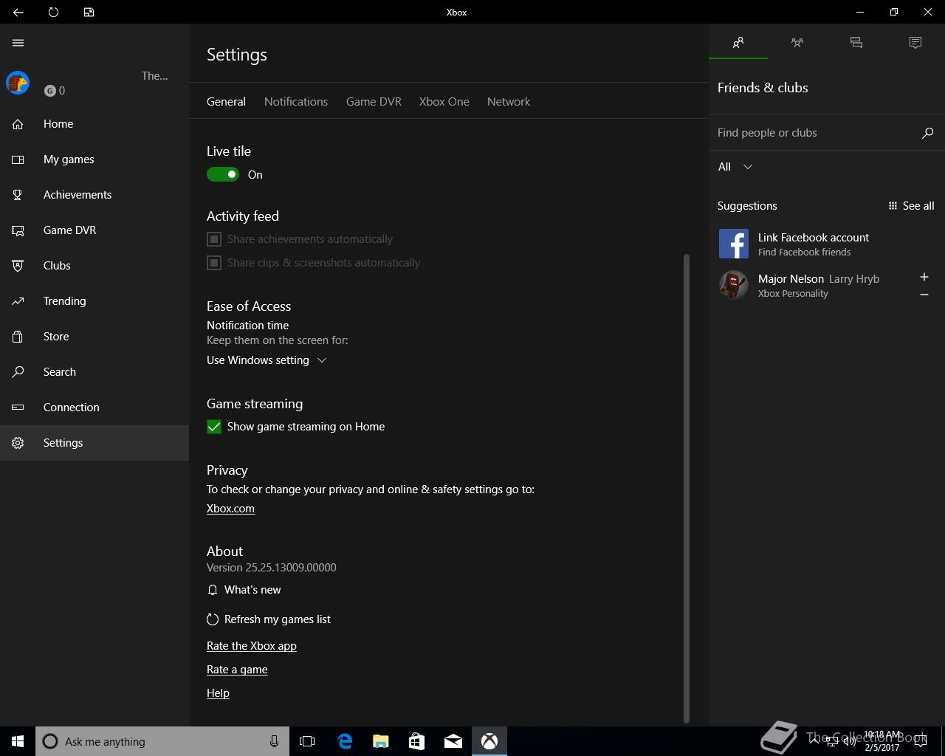Click Cortana Ask me anything box
The width and height of the screenshot is (945, 756).
tap(162, 741)
